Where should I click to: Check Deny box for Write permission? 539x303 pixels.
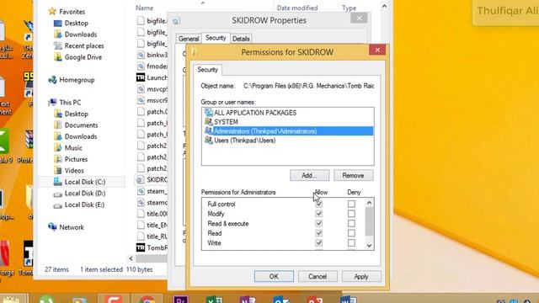pyautogui.click(x=351, y=243)
